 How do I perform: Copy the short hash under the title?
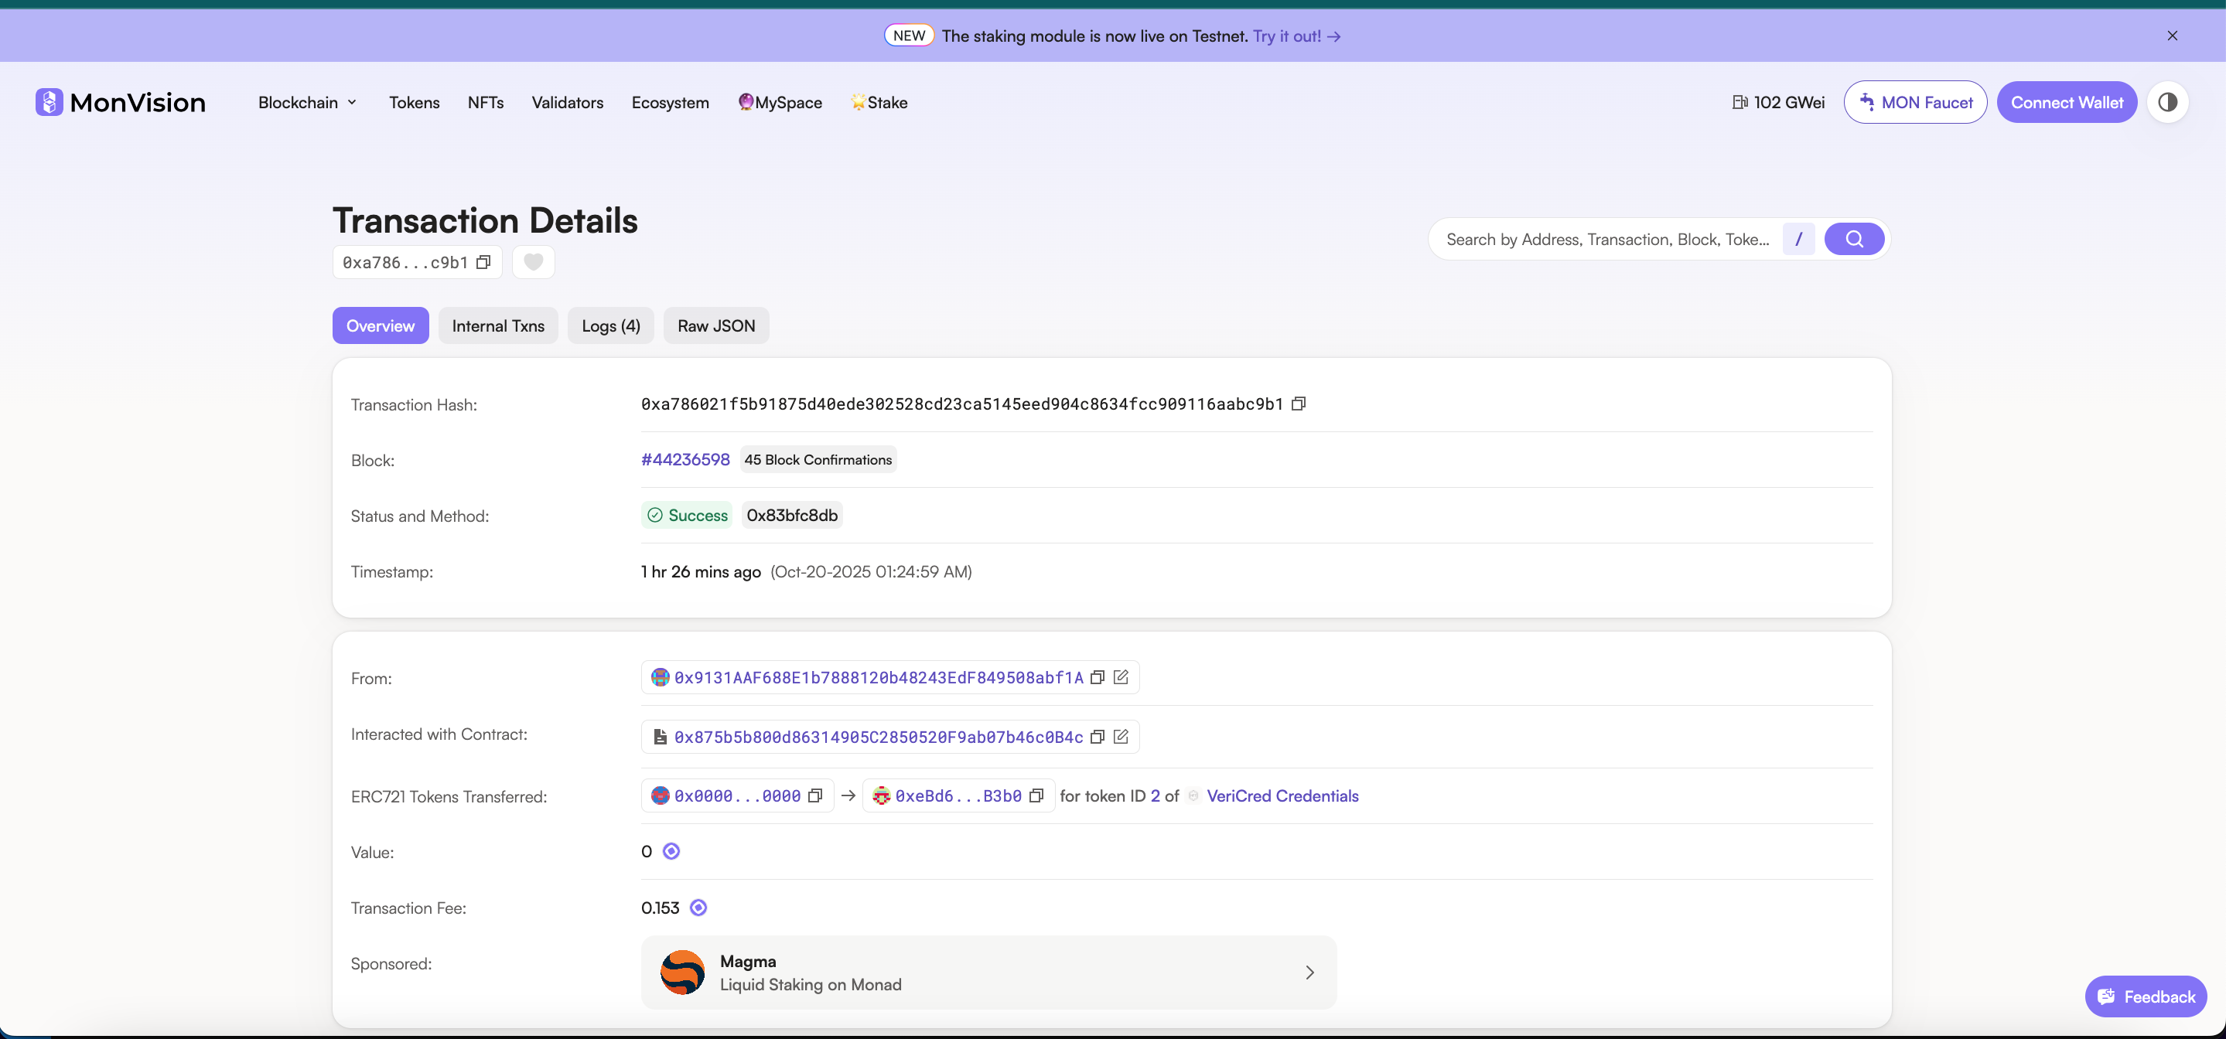pos(484,263)
